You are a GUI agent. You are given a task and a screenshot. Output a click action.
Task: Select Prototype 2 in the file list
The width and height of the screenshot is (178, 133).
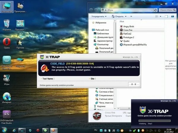point(127,37)
